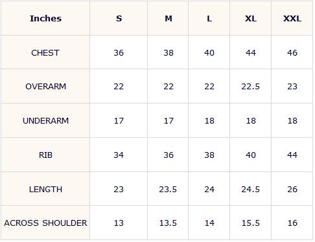Click the OVERARM row label
Screen dimensions: 315x242
click(45, 87)
